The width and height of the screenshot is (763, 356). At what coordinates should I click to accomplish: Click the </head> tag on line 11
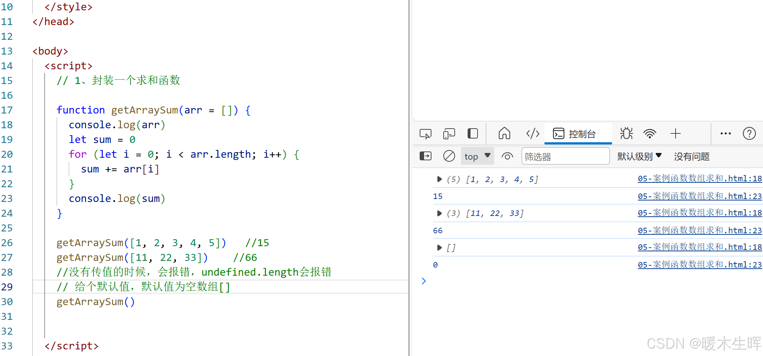coord(53,22)
